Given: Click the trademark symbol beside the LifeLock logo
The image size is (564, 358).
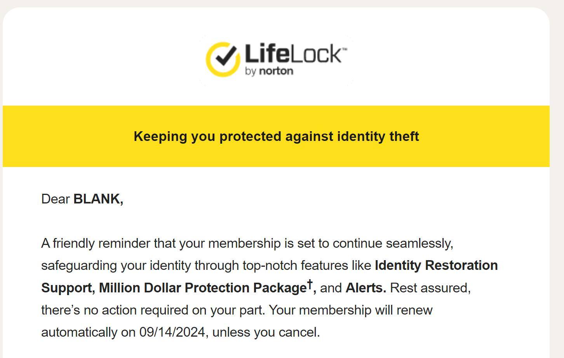Looking at the screenshot, I should point(345,49).
